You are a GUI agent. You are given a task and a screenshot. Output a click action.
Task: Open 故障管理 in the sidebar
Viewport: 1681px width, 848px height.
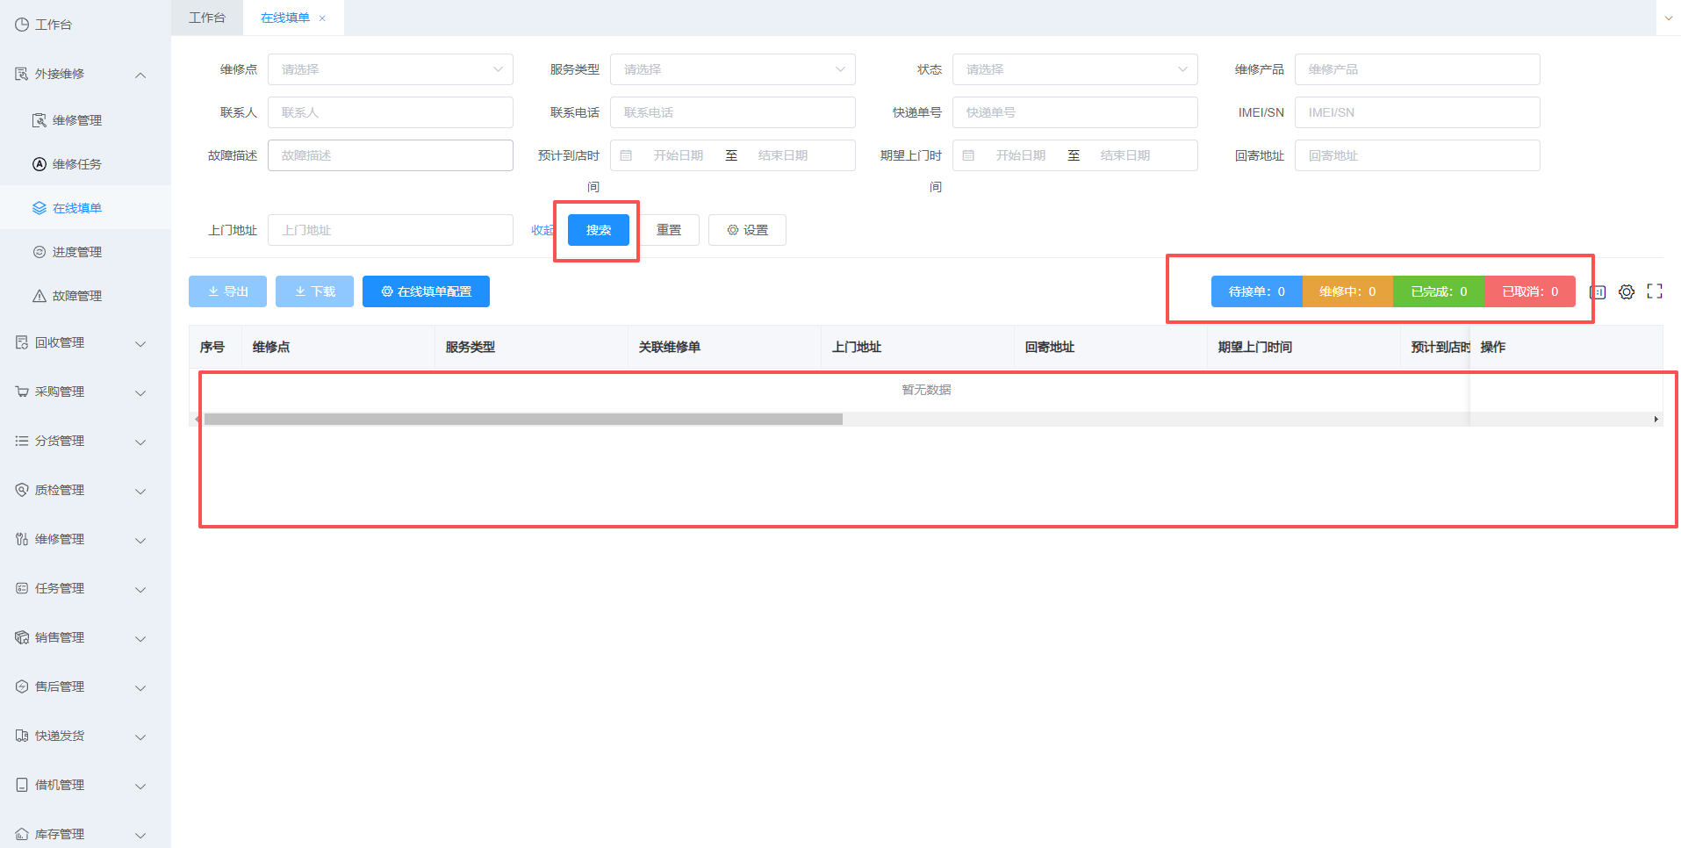77,296
